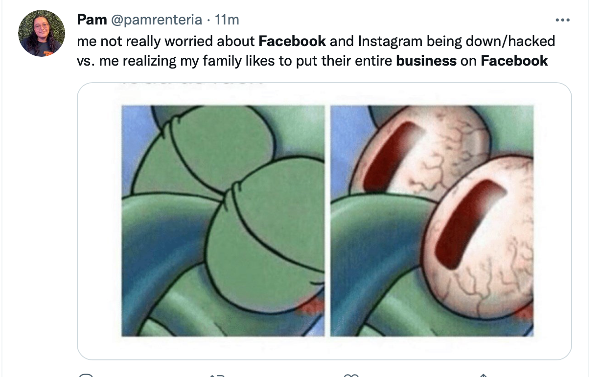This screenshot has width=601, height=377.
Task: Open Pam's profile picture avatar
Action: (42, 33)
